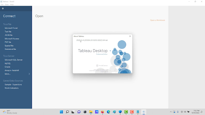Open the green Camtasia icon in taskbar
Image resolution: width=205 pixels, height=115 pixels.
(x=126, y=112)
